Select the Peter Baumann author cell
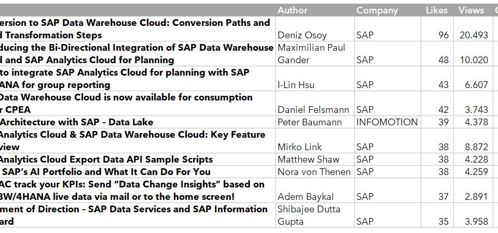This screenshot has width=498, height=233. (x=315, y=122)
